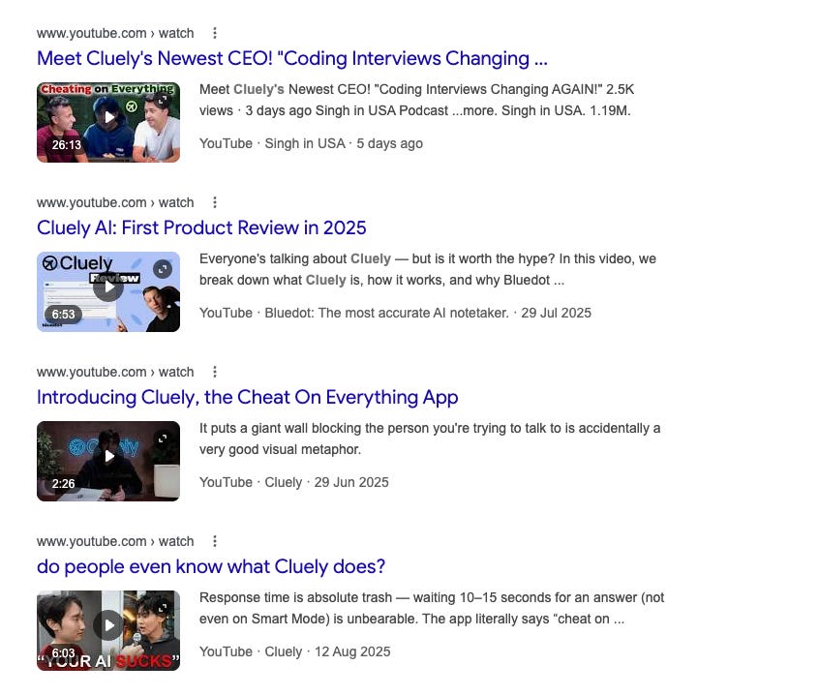
Task: Open more options for Introducing Cluely result
Action: [215, 373]
